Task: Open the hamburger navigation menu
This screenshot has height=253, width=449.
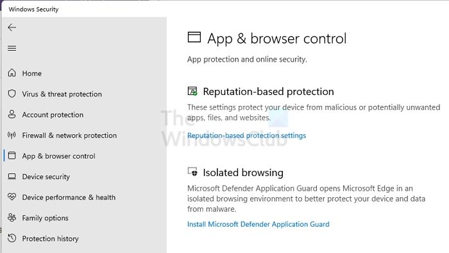Action: [x=12, y=48]
